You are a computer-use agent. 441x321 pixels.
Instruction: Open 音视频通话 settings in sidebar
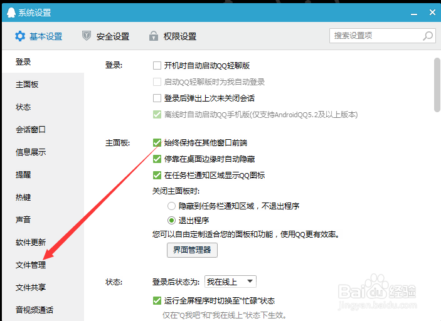coord(43,310)
